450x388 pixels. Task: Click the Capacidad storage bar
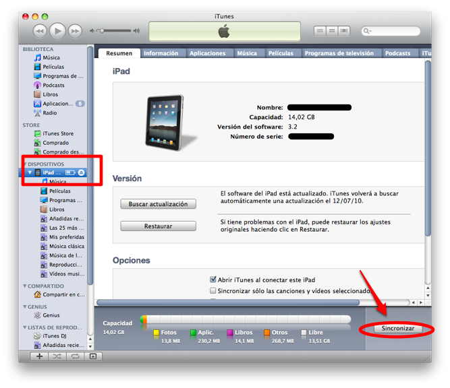[x=246, y=319]
